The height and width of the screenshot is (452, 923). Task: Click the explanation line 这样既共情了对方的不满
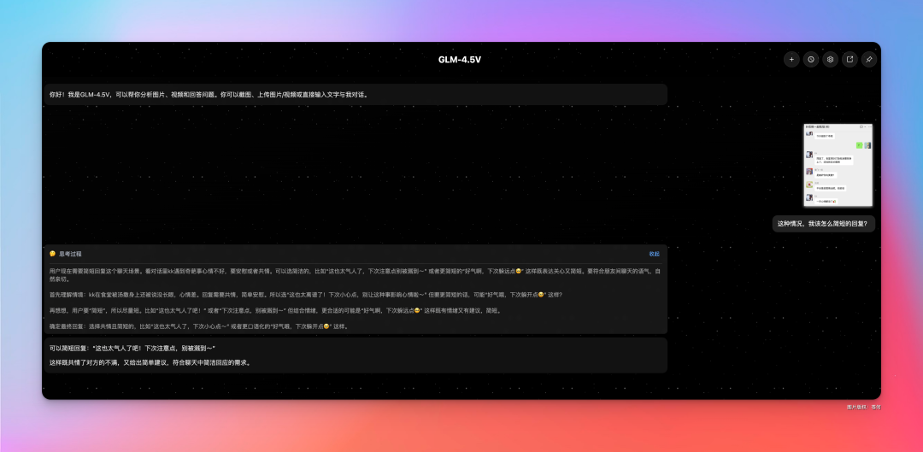click(x=150, y=362)
